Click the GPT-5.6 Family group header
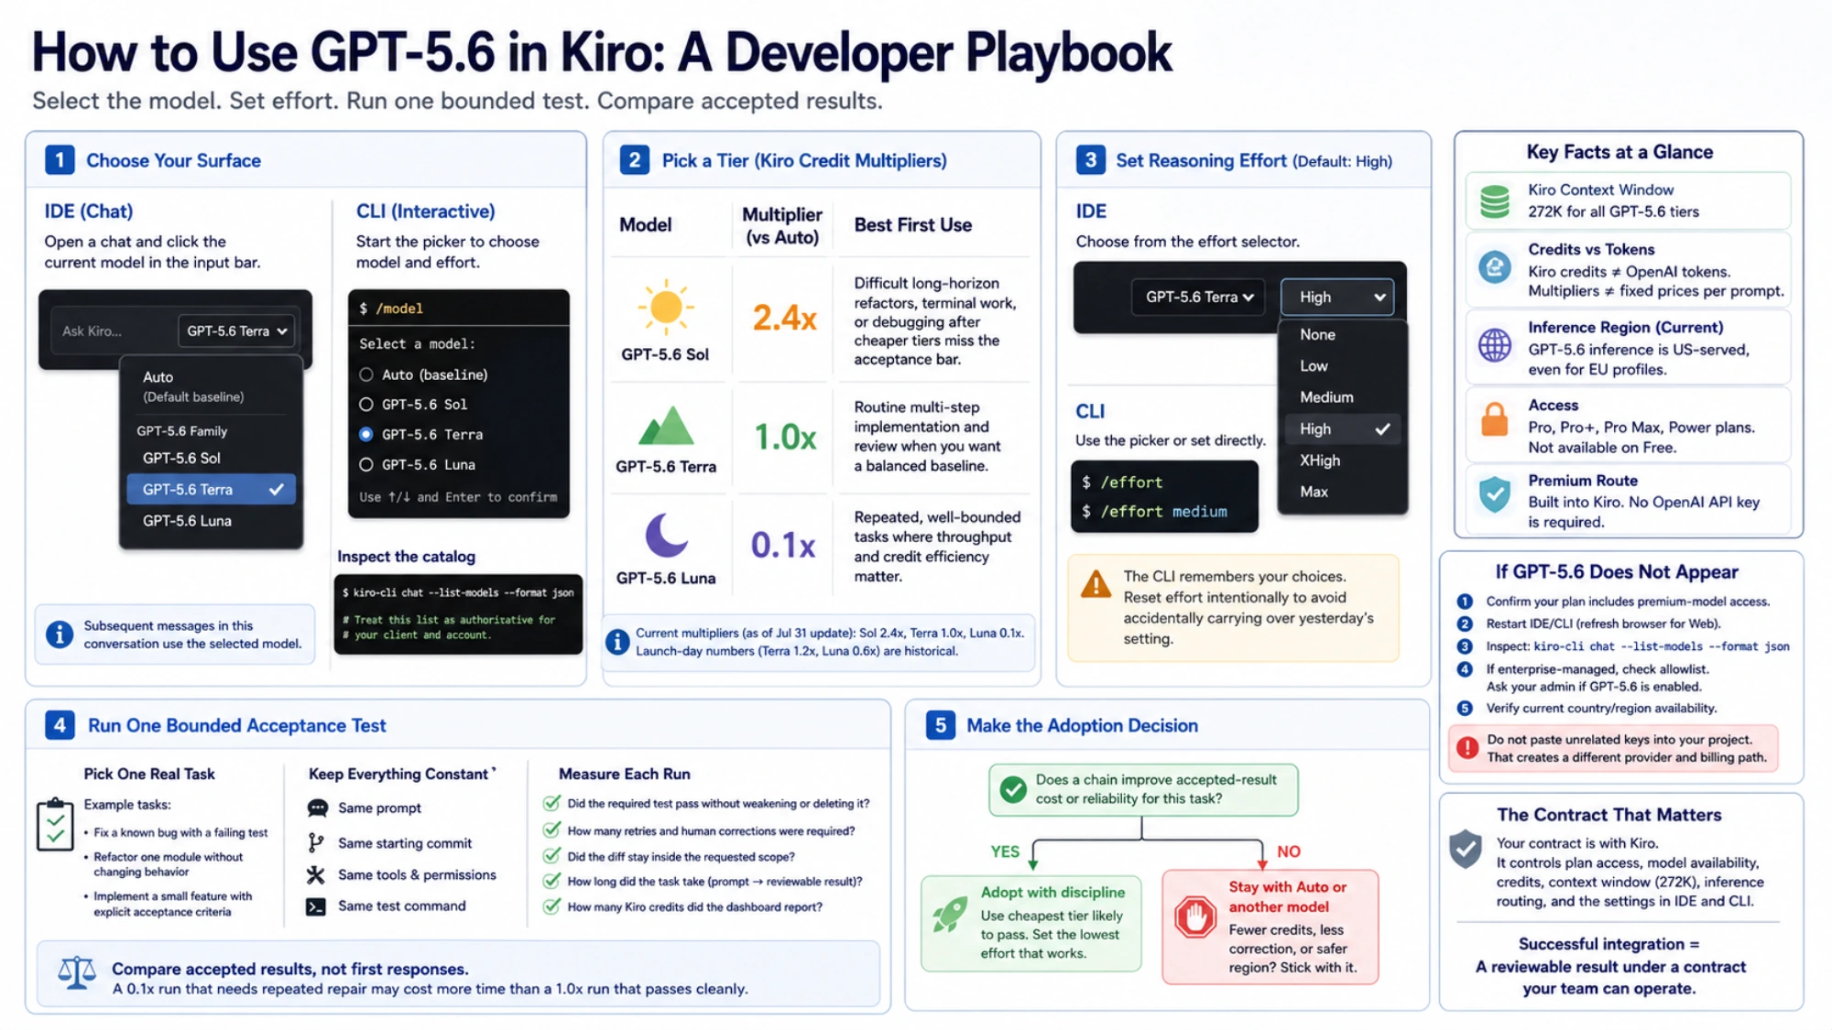Viewport: 1832px width, 1030px height. pos(181,430)
